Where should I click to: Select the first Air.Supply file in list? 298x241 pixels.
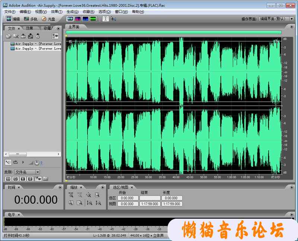(36, 44)
